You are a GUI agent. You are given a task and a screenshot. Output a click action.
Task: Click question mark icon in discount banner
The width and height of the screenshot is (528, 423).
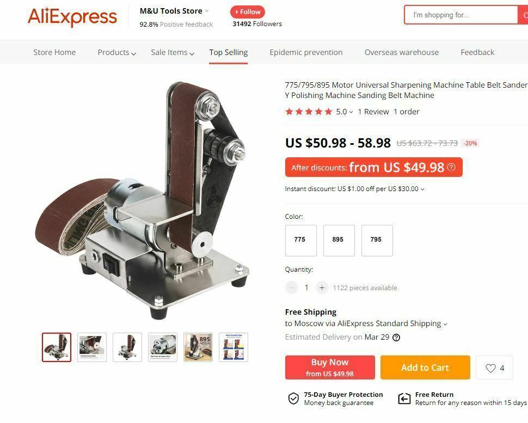(x=451, y=167)
